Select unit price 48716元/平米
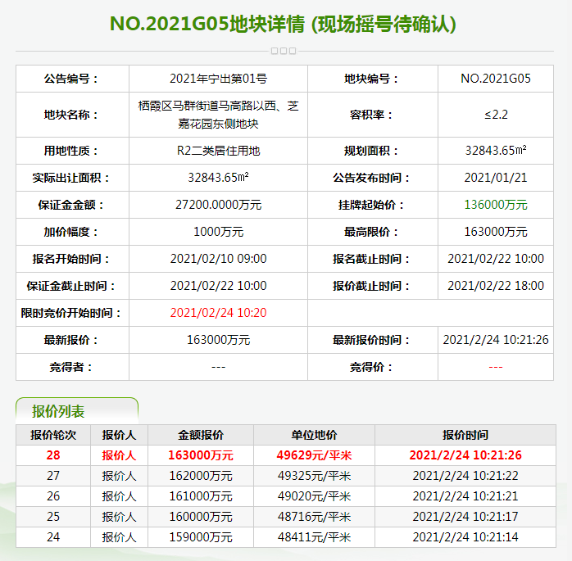 [x=314, y=516]
